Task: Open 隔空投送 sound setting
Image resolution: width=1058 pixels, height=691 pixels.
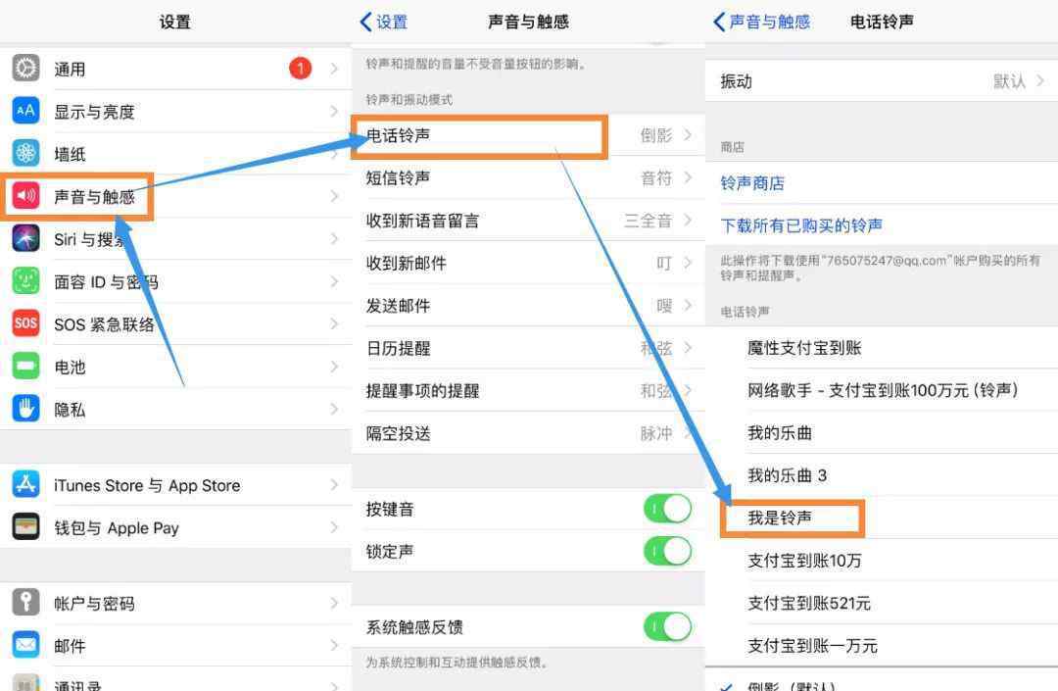Action: (x=528, y=433)
